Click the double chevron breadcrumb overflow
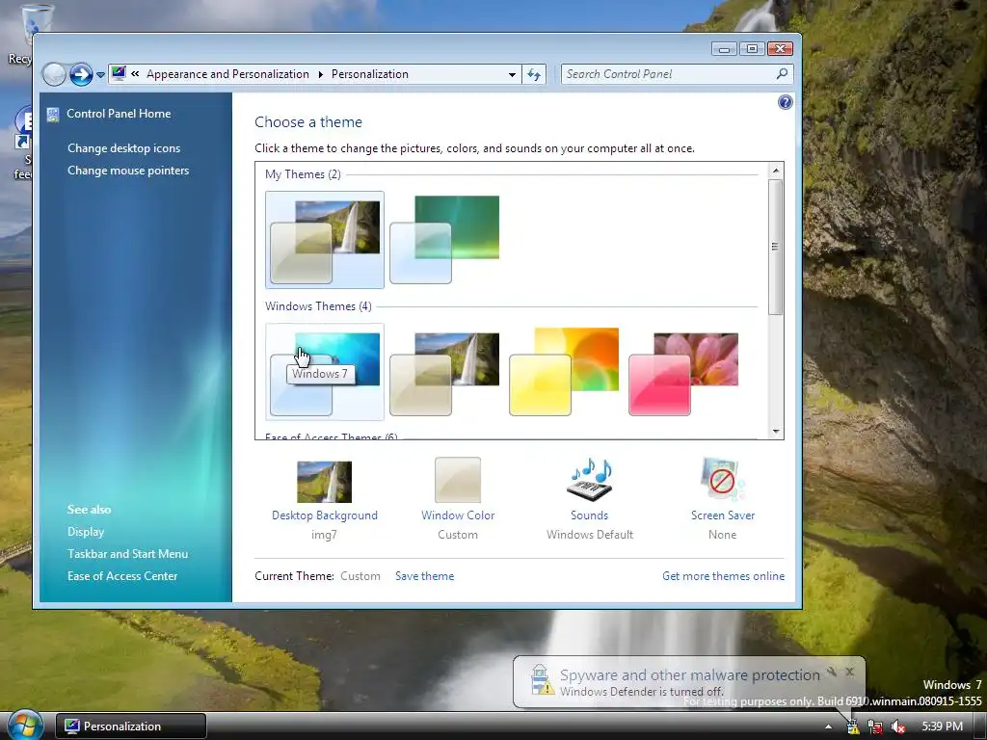Viewport: 987px width, 740px height. click(135, 73)
